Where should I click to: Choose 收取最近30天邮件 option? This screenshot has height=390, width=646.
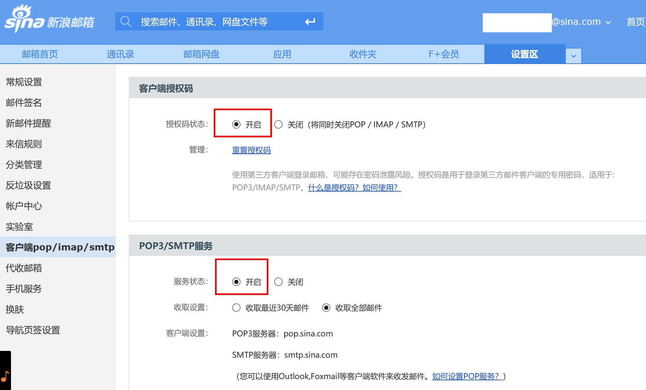(x=236, y=308)
